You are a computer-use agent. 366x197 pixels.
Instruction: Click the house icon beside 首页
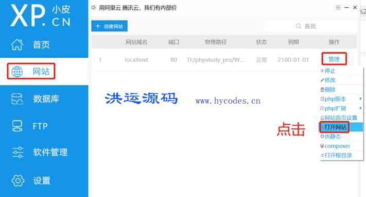17,44
